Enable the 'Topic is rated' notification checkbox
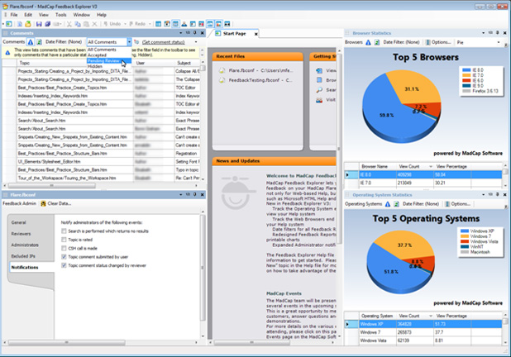The image size is (511, 357). click(x=64, y=240)
